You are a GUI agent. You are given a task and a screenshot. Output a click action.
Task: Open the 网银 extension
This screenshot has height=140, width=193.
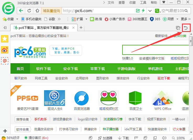(168, 19)
